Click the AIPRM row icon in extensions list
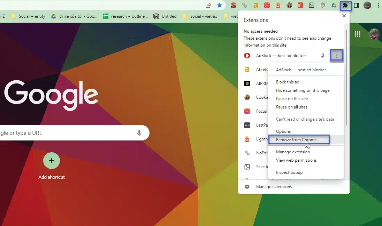 coord(247,83)
